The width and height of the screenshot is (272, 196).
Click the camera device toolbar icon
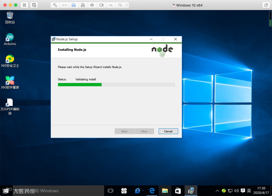(x=101, y=5)
